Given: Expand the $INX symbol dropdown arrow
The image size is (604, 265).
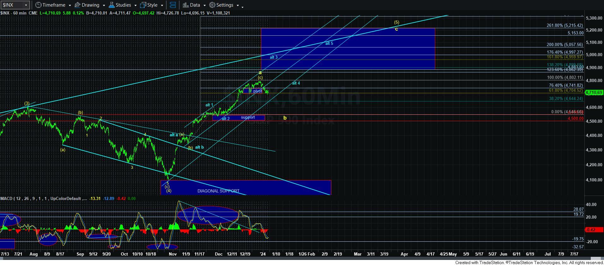Looking at the screenshot, I should point(26,5).
